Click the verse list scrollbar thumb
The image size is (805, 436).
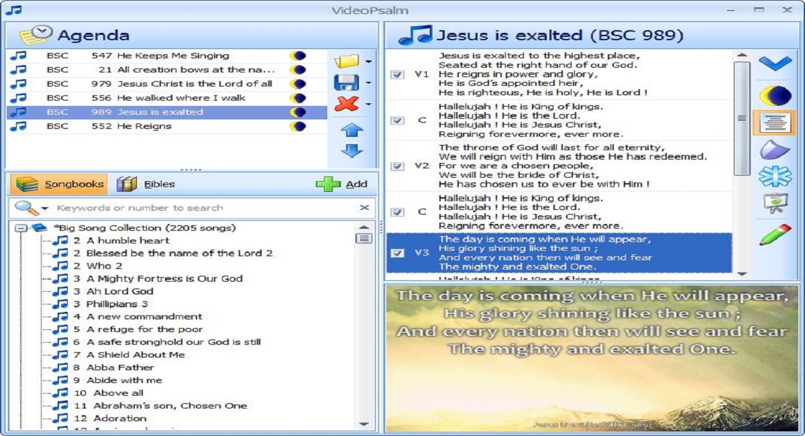click(x=741, y=118)
